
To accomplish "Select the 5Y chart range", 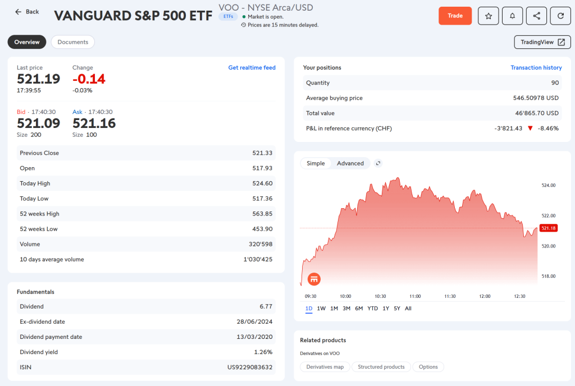I will [397, 309].
